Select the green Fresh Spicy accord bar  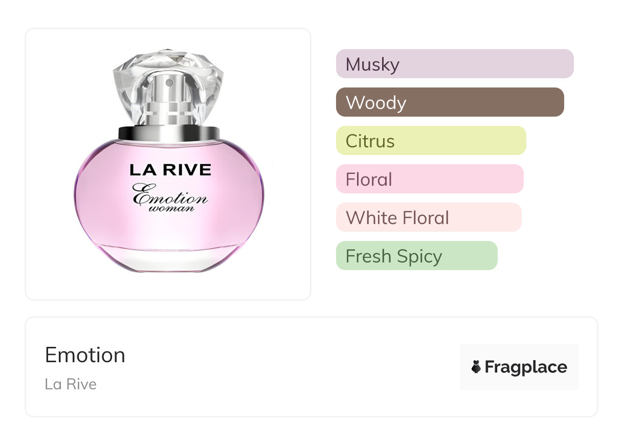tap(416, 256)
